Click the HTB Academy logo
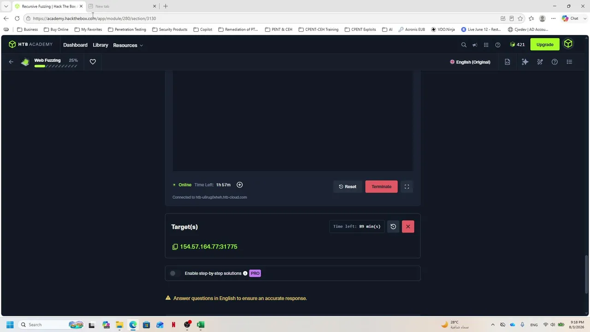 (x=30, y=44)
